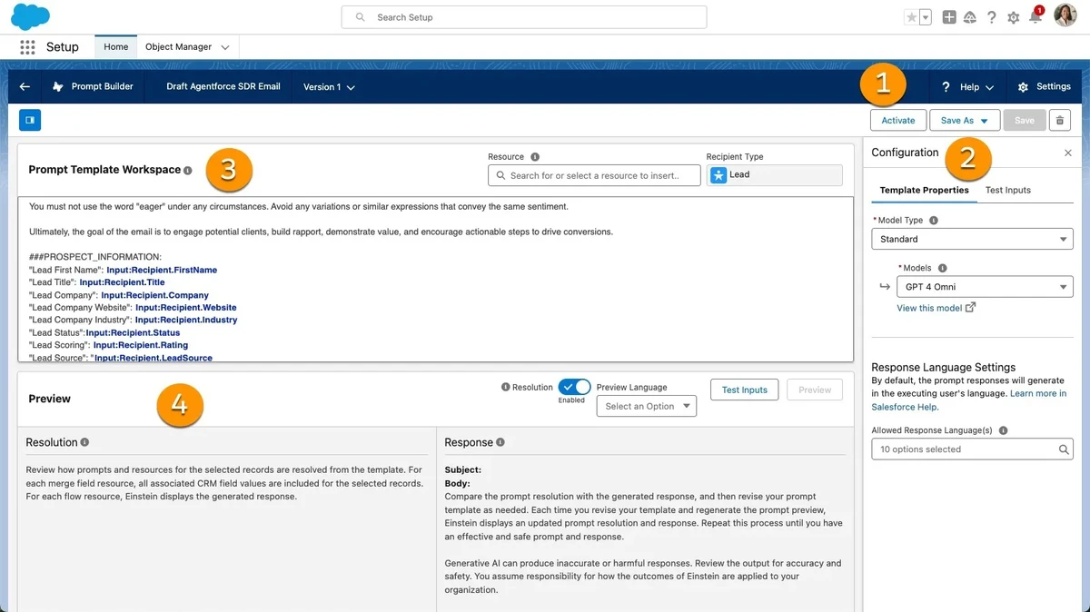The height and width of the screenshot is (612, 1090).
Task: Open the App Launcher grid icon
Action: click(x=27, y=47)
